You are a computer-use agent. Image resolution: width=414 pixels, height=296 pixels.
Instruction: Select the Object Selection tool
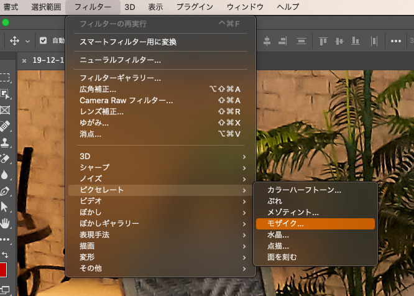[x=5, y=95]
